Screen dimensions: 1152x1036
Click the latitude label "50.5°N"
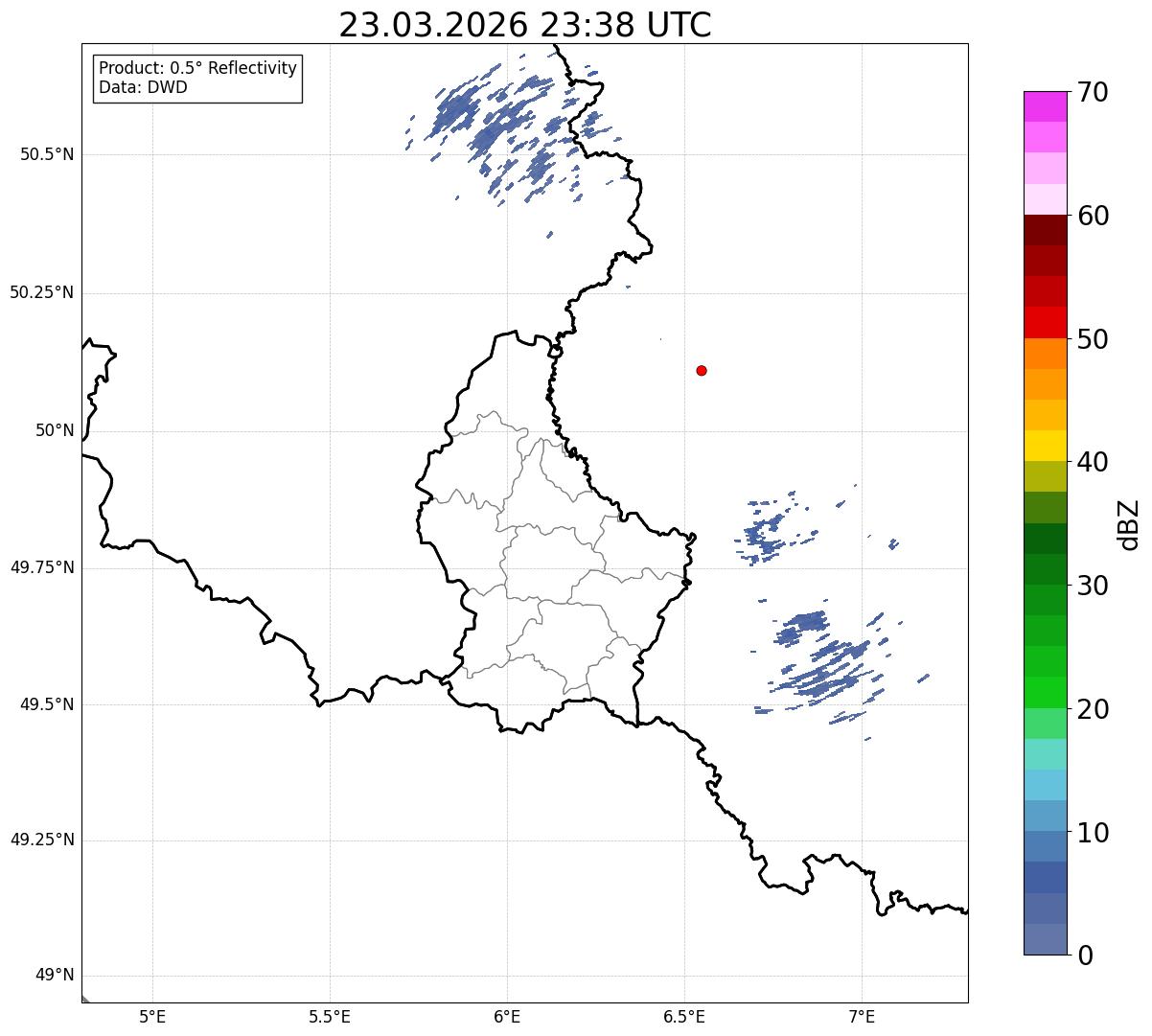coord(46,154)
